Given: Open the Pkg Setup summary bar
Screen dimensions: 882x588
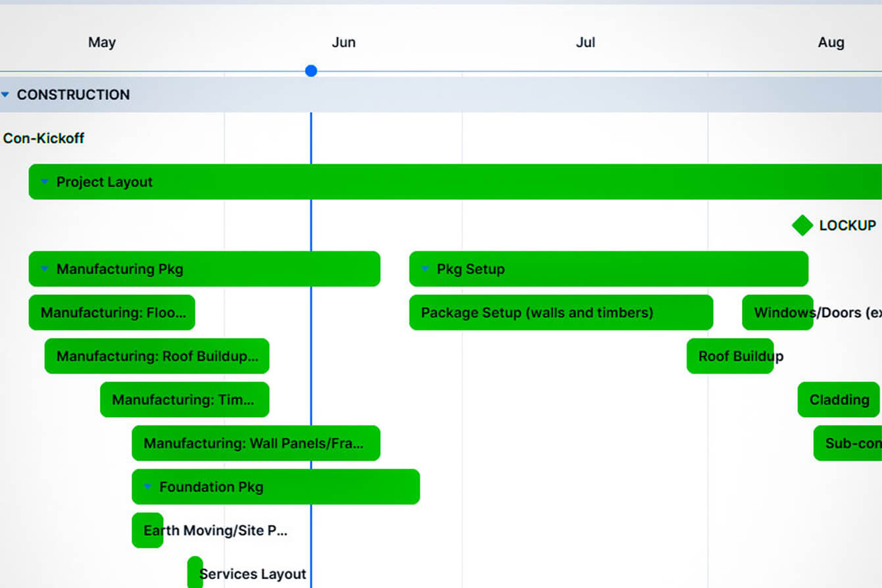Looking at the screenshot, I should [x=608, y=268].
